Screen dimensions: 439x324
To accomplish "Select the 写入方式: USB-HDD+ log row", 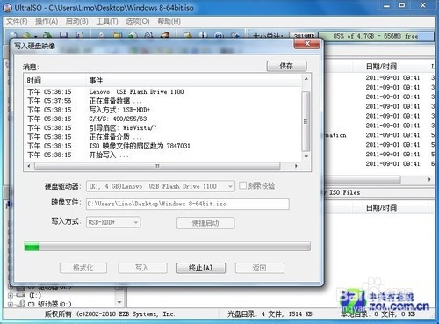I will tap(162, 110).
